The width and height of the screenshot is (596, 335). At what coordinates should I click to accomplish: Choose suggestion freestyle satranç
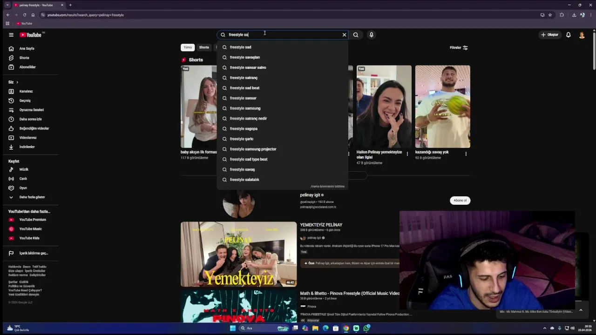282,78
